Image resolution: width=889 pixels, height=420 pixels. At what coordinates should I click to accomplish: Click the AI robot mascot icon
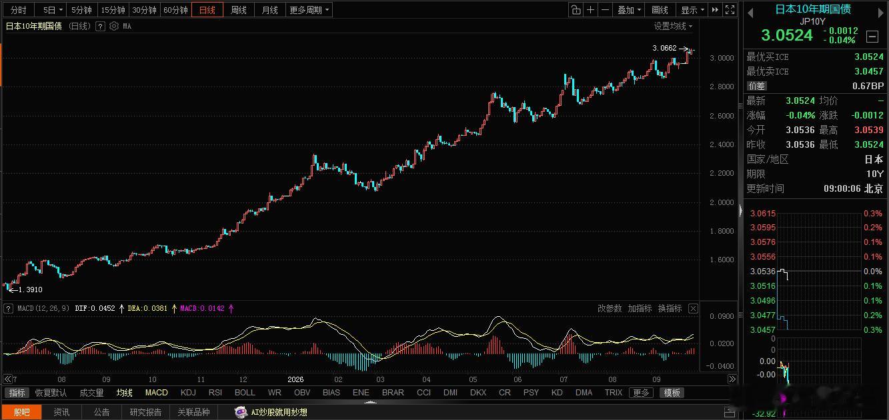(241, 412)
